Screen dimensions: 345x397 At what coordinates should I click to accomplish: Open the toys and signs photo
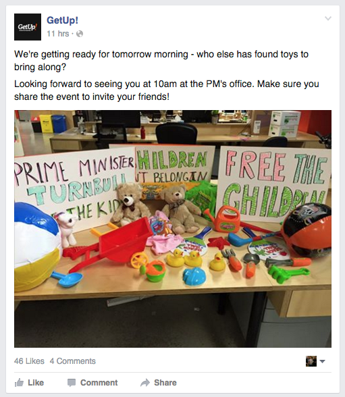tap(173, 229)
